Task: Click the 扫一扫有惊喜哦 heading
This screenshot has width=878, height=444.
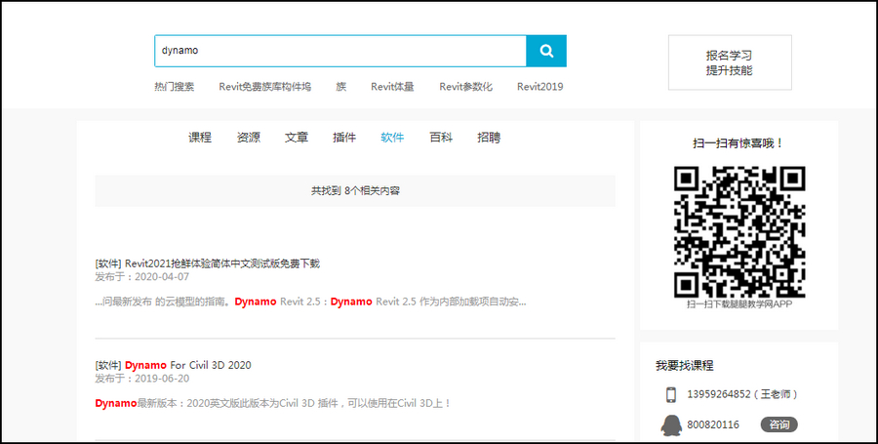Action: (738, 143)
